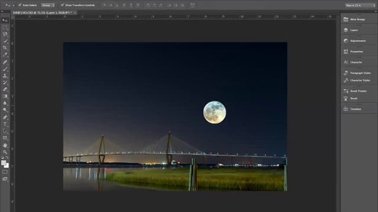Select the Rectangle shape tool
This screenshot has width=378, height=212.
5,138
